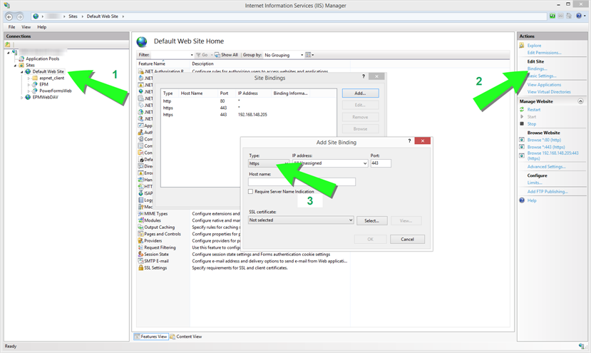Collapse the Manage Website section
The height and width of the screenshot is (353, 591).
pyautogui.click(x=580, y=101)
